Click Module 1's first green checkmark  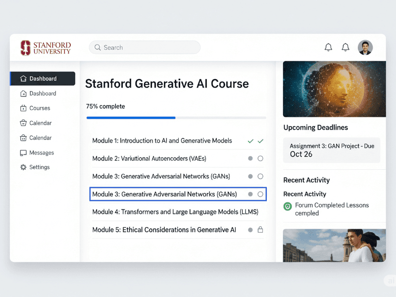point(250,141)
